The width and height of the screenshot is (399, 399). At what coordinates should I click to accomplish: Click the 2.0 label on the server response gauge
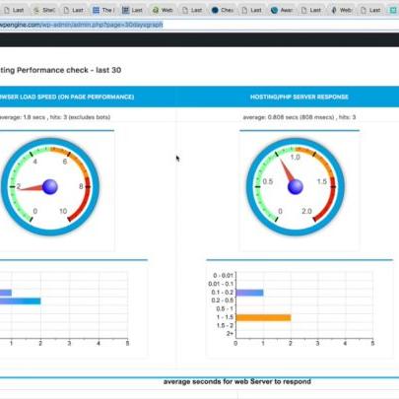click(x=306, y=211)
